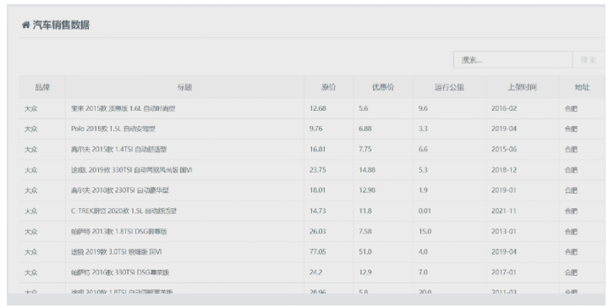Click the mileage value 15.0
The height and width of the screenshot is (308, 614).
425,232
